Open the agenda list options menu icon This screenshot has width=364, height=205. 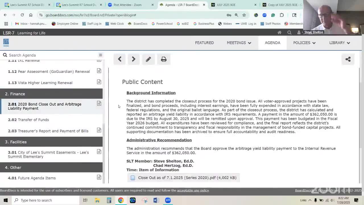coord(100,55)
